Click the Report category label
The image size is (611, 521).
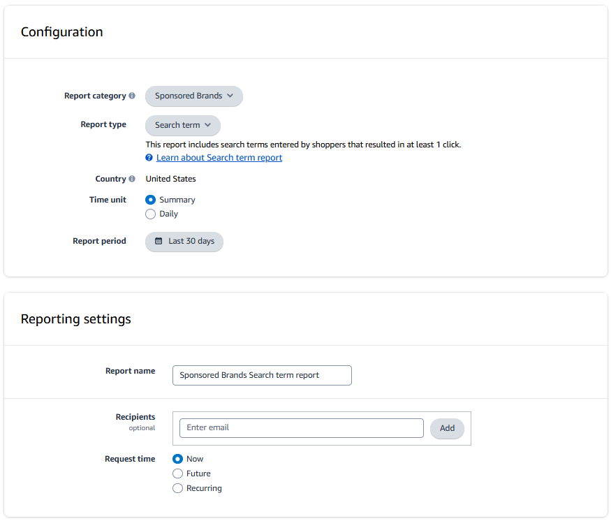95,96
